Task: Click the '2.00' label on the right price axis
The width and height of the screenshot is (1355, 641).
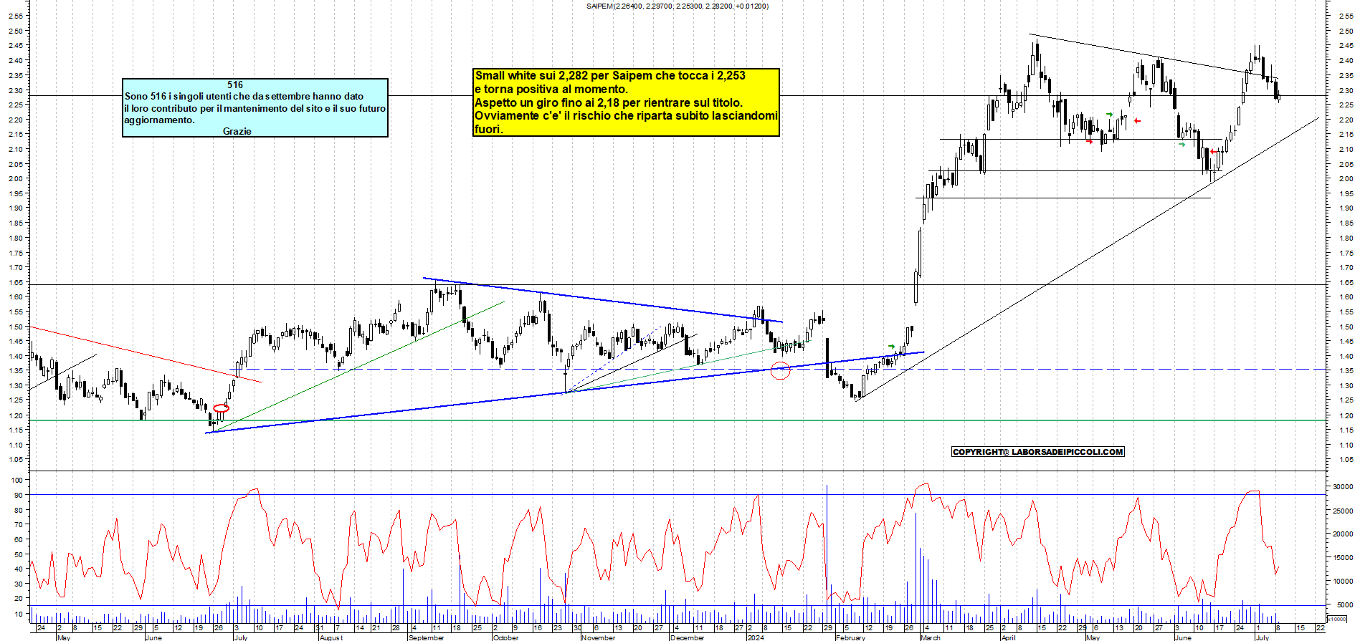Action: pos(1346,179)
